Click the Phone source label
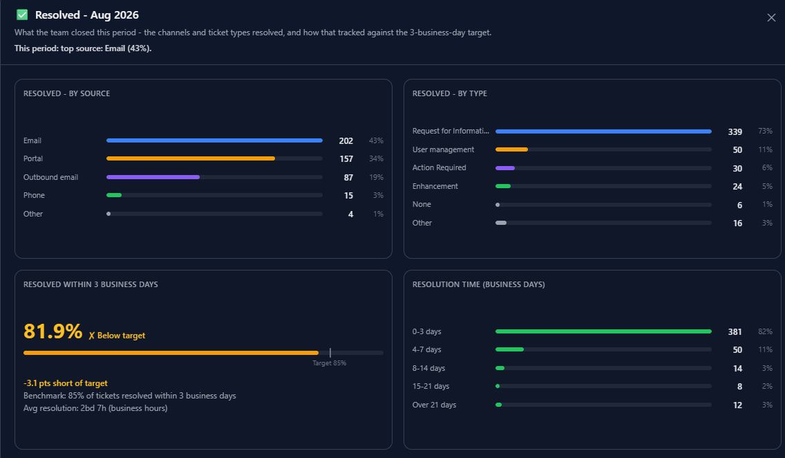 [34, 195]
